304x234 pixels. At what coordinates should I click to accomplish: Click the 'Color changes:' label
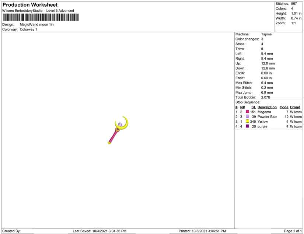[247, 39]
